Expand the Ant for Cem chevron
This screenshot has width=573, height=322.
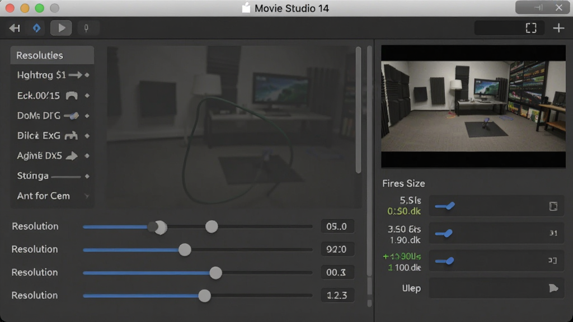coord(87,196)
